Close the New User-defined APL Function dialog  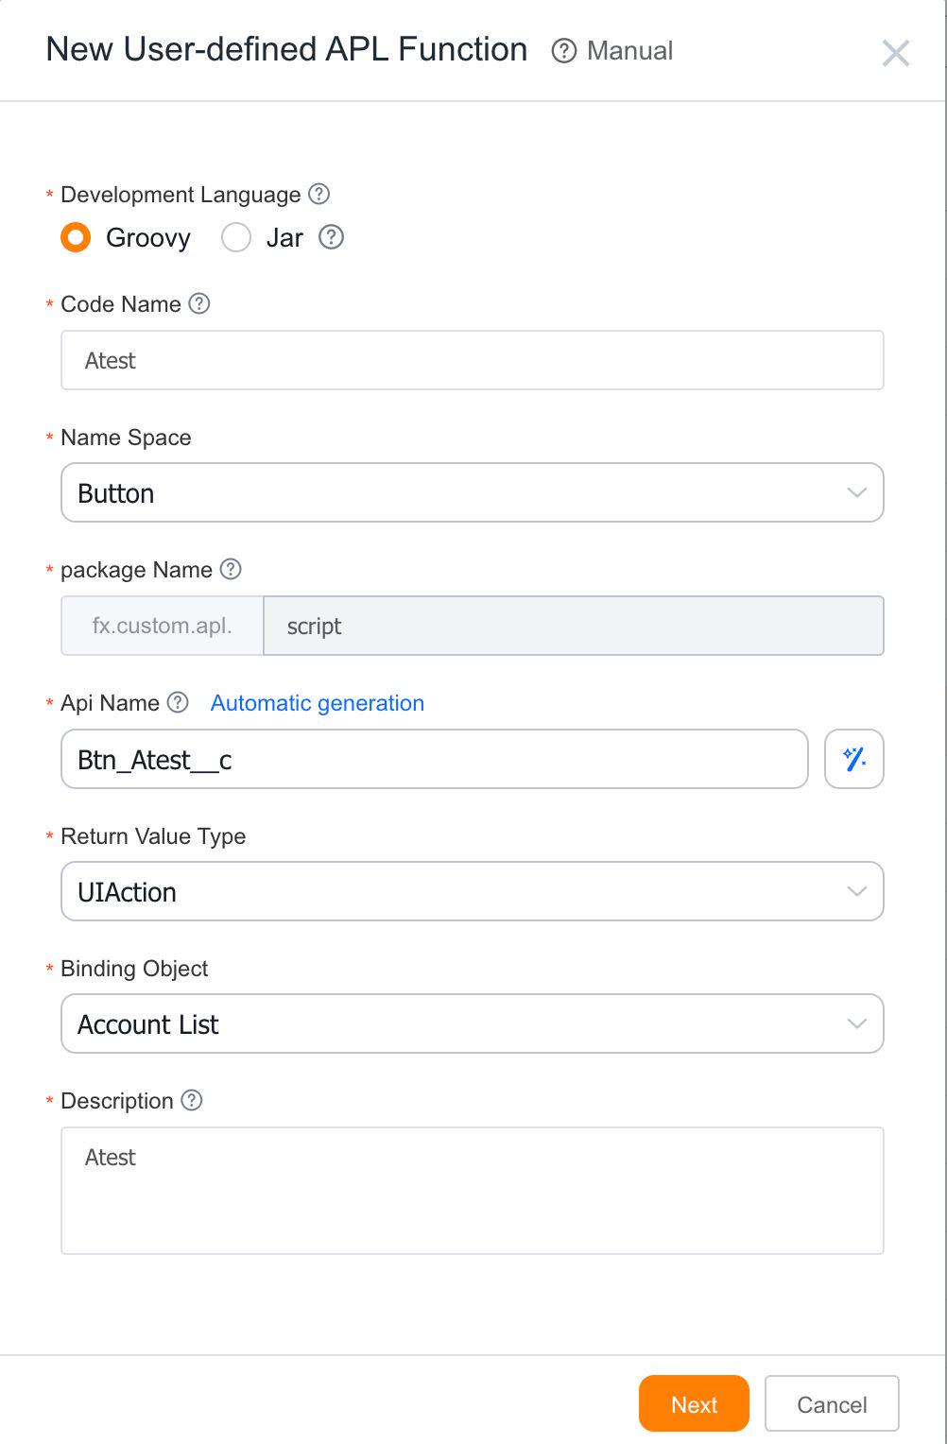pyautogui.click(x=896, y=53)
